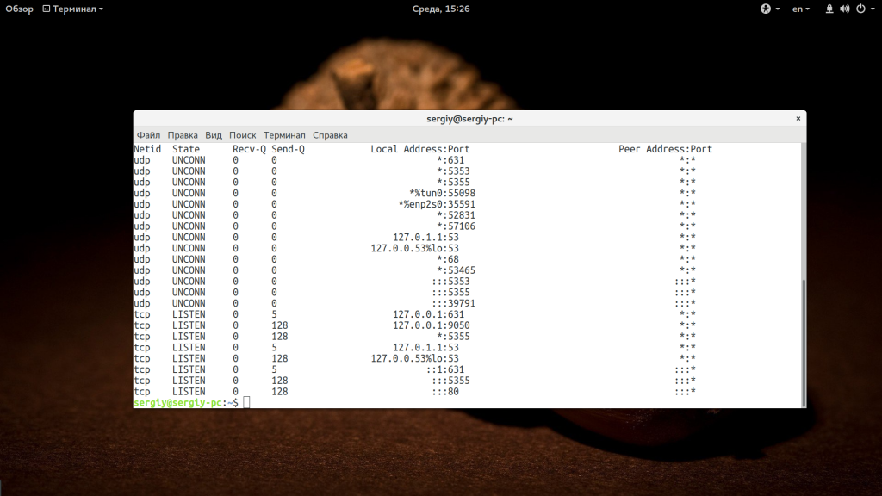Open the Файл menu
The width and height of the screenshot is (882, 496).
[x=148, y=135]
